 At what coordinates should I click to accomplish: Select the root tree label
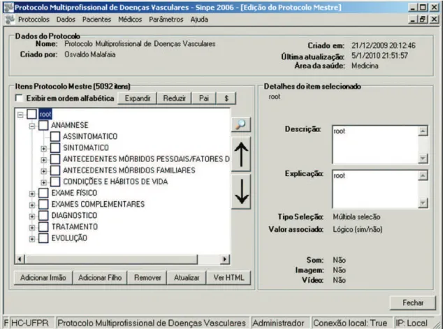45,114
